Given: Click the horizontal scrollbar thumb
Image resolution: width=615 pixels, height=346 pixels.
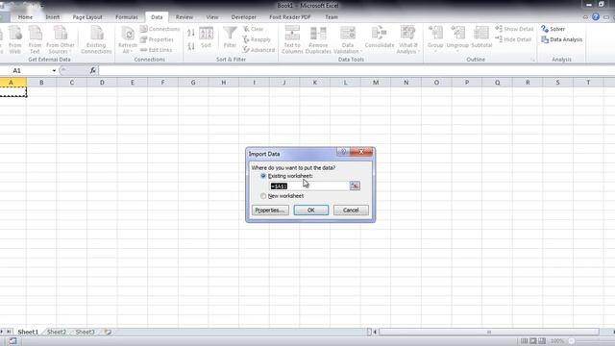Looking at the screenshot, I should 489,332.
